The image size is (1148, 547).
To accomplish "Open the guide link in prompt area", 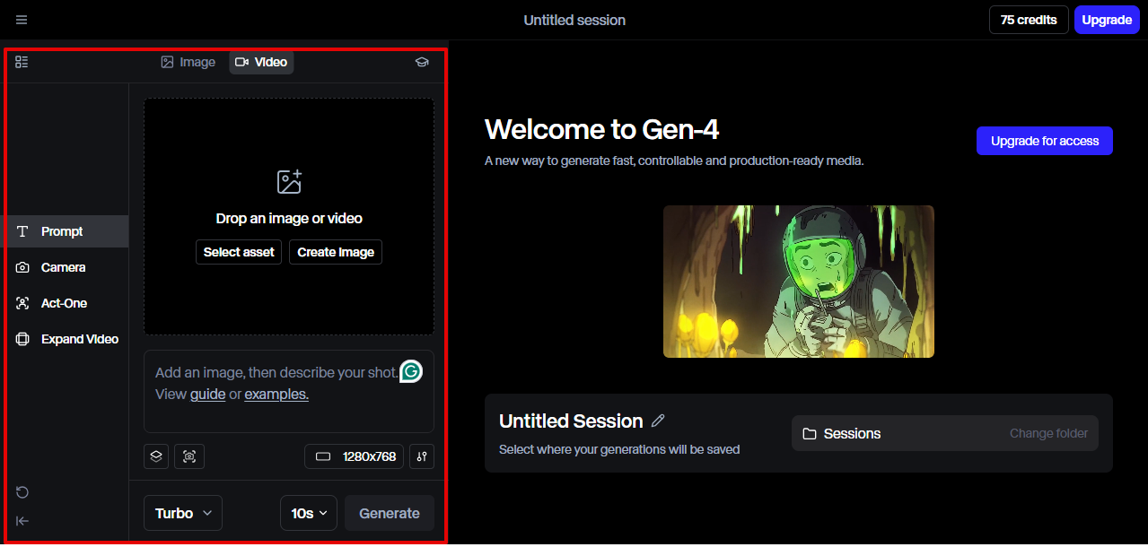I will point(207,394).
